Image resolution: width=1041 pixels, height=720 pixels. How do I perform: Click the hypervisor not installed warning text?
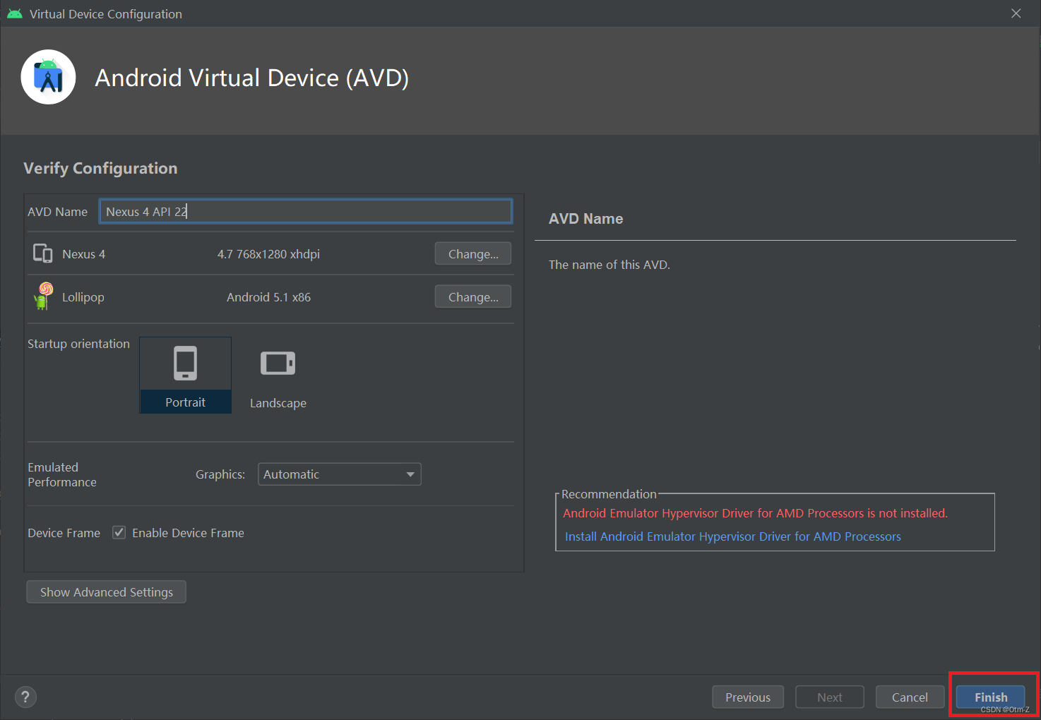[756, 513]
